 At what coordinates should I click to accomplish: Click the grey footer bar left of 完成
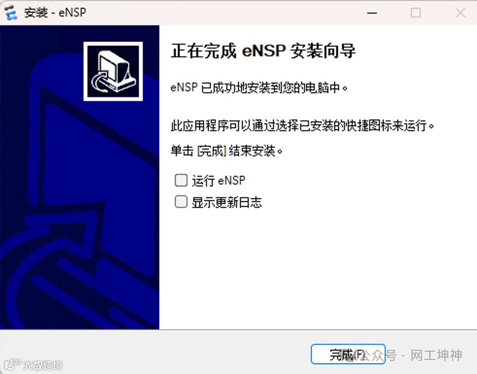(155, 352)
